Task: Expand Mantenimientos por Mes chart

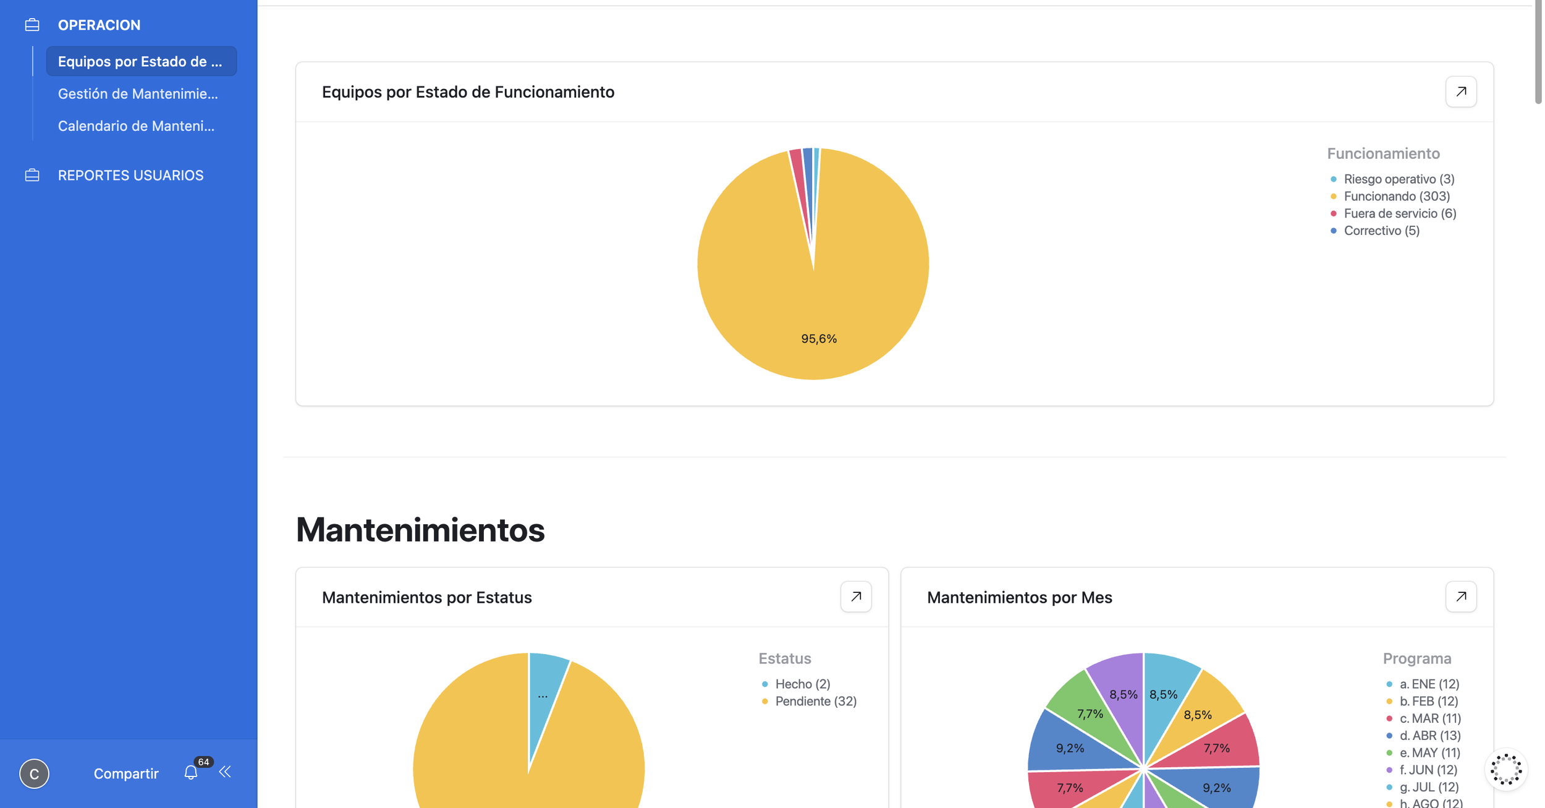Action: pyautogui.click(x=1461, y=597)
